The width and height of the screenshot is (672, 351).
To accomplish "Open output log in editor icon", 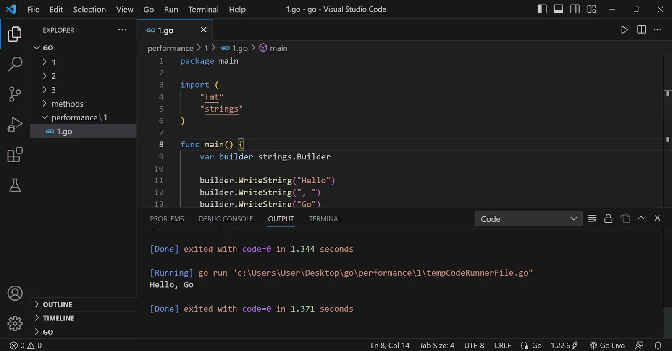I will pos(625,218).
